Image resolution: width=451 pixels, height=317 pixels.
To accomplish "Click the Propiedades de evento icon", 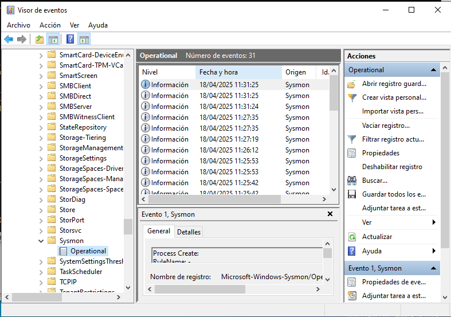I will 352,282.
